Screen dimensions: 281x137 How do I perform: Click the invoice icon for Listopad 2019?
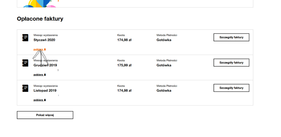25,88
